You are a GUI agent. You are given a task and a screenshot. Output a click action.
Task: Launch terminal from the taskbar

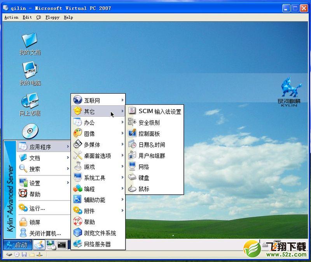click(61, 245)
